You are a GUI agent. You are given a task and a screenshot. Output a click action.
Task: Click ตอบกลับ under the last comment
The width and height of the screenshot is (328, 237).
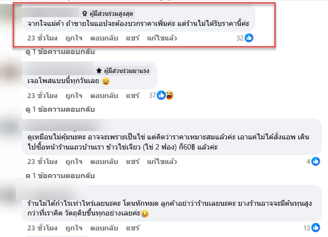[x=104, y=228]
